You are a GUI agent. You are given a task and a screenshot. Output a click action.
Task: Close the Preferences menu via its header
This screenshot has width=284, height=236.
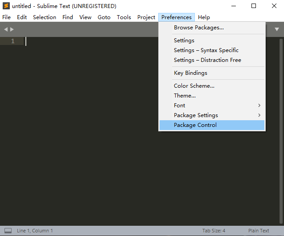coord(177,17)
